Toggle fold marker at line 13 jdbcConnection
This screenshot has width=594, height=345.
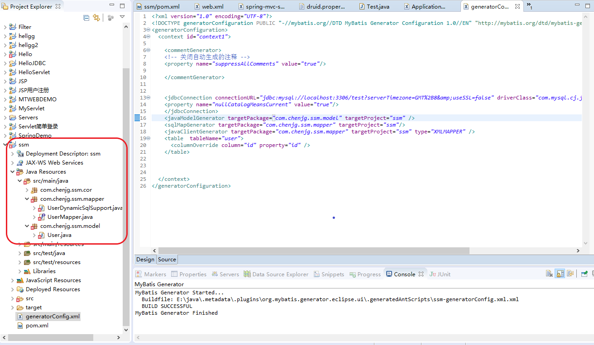[149, 98]
